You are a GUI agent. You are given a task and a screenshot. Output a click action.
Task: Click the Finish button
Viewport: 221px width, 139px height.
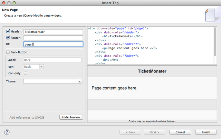pos(206,132)
